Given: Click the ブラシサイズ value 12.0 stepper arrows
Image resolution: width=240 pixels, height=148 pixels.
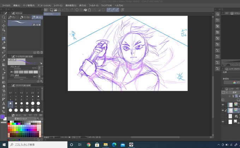Looking at the screenshot, I should [37, 68].
